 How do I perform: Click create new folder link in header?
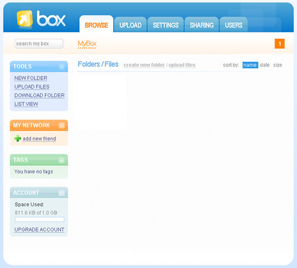(144, 65)
